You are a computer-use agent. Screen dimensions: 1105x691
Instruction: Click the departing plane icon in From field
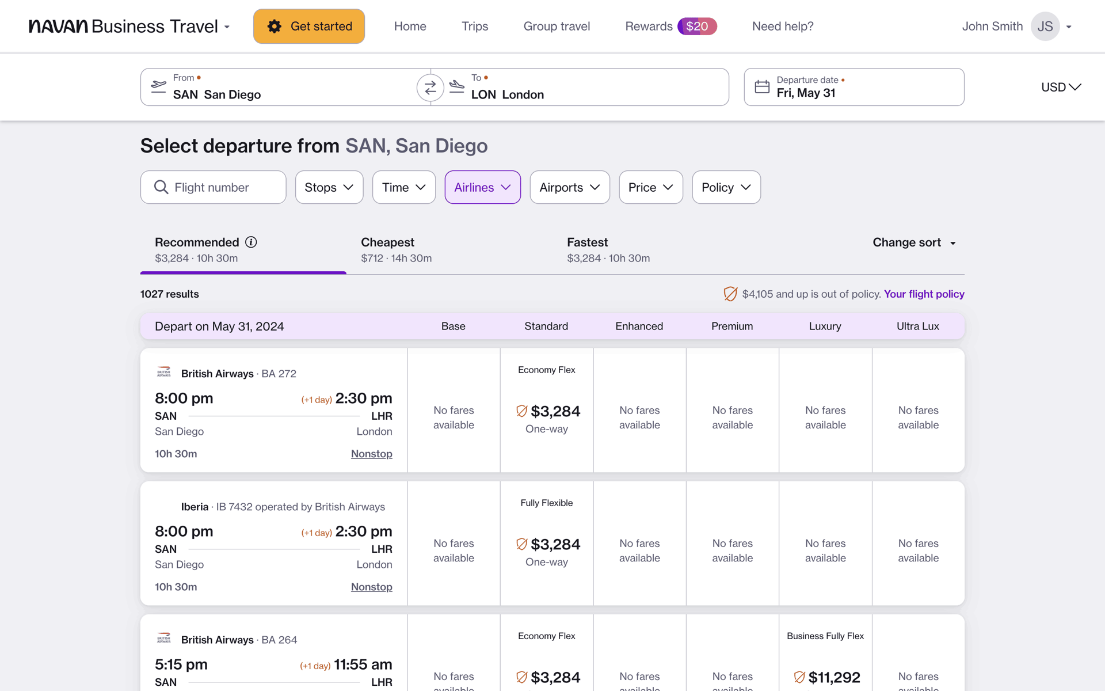coord(158,87)
